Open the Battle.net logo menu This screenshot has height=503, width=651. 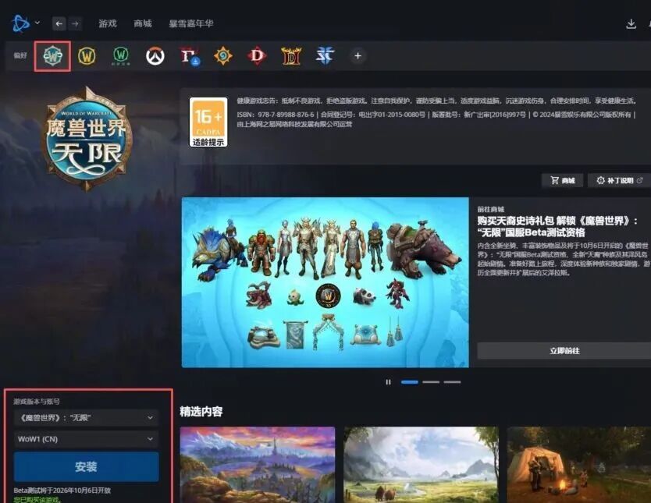tap(20, 23)
